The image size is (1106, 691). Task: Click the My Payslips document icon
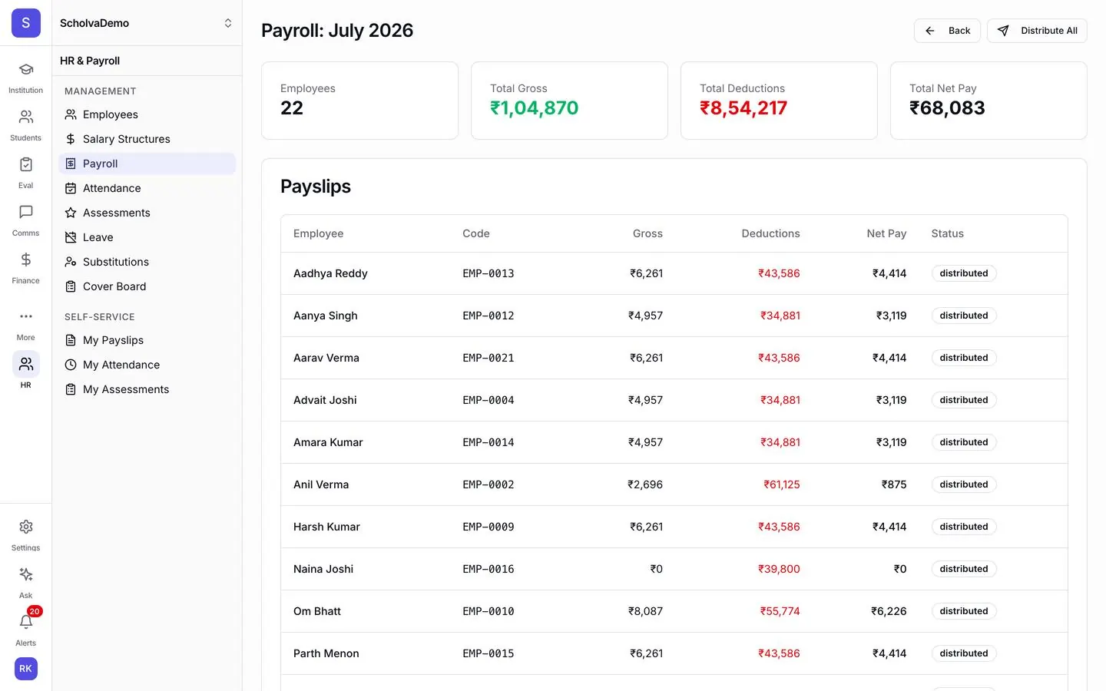[x=71, y=340]
